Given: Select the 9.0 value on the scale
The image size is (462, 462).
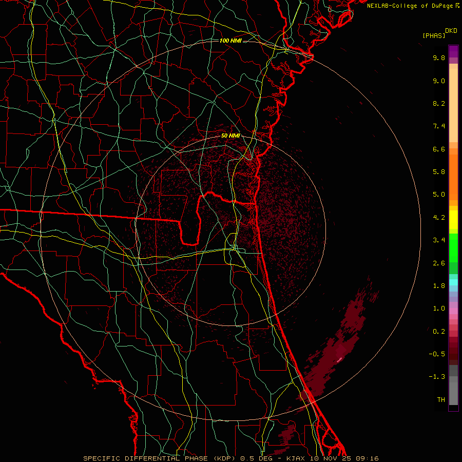Looking at the screenshot, I should pyautogui.click(x=439, y=81).
